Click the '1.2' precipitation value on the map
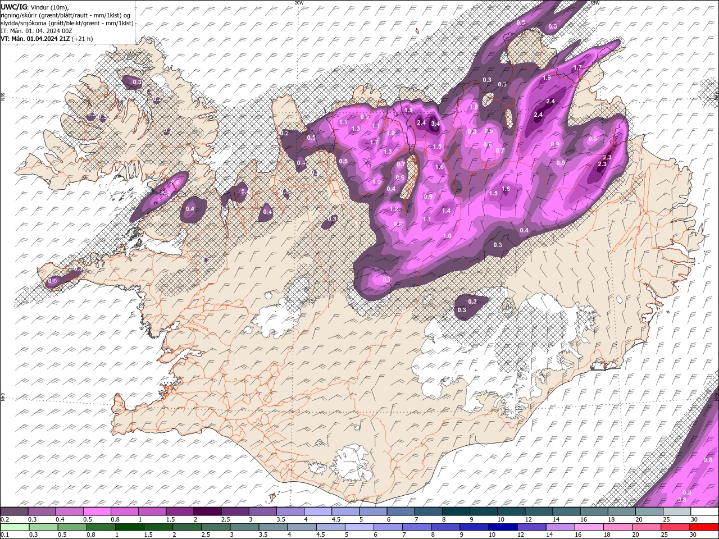This screenshot has width=719, height=539. click(x=394, y=209)
